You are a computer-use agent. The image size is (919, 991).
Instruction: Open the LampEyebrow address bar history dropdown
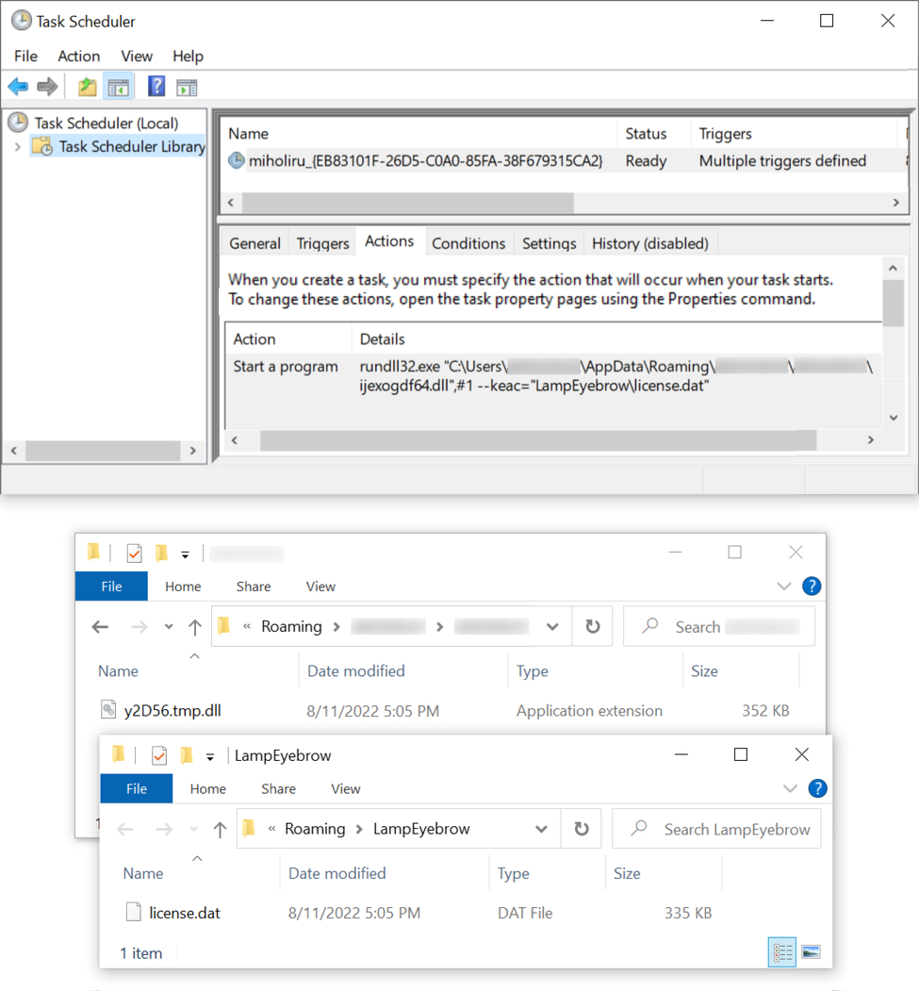(x=541, y=830)
